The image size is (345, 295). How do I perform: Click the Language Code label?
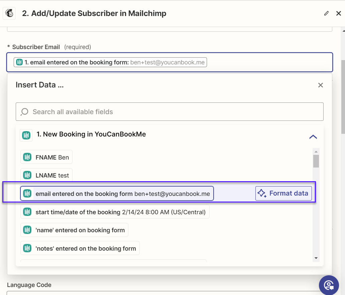pyautogui.click(x=29, y=285)
